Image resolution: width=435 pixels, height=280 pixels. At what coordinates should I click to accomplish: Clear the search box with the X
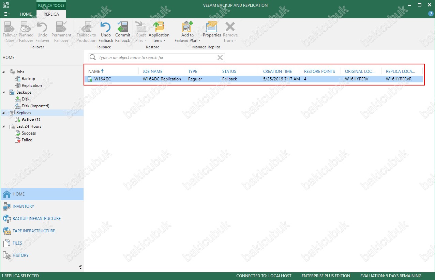click(x=220, y=58)
